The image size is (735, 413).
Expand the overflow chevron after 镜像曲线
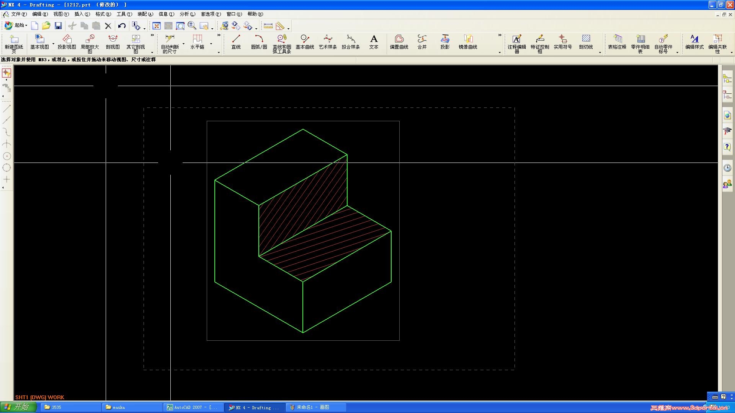pos(500,35)
